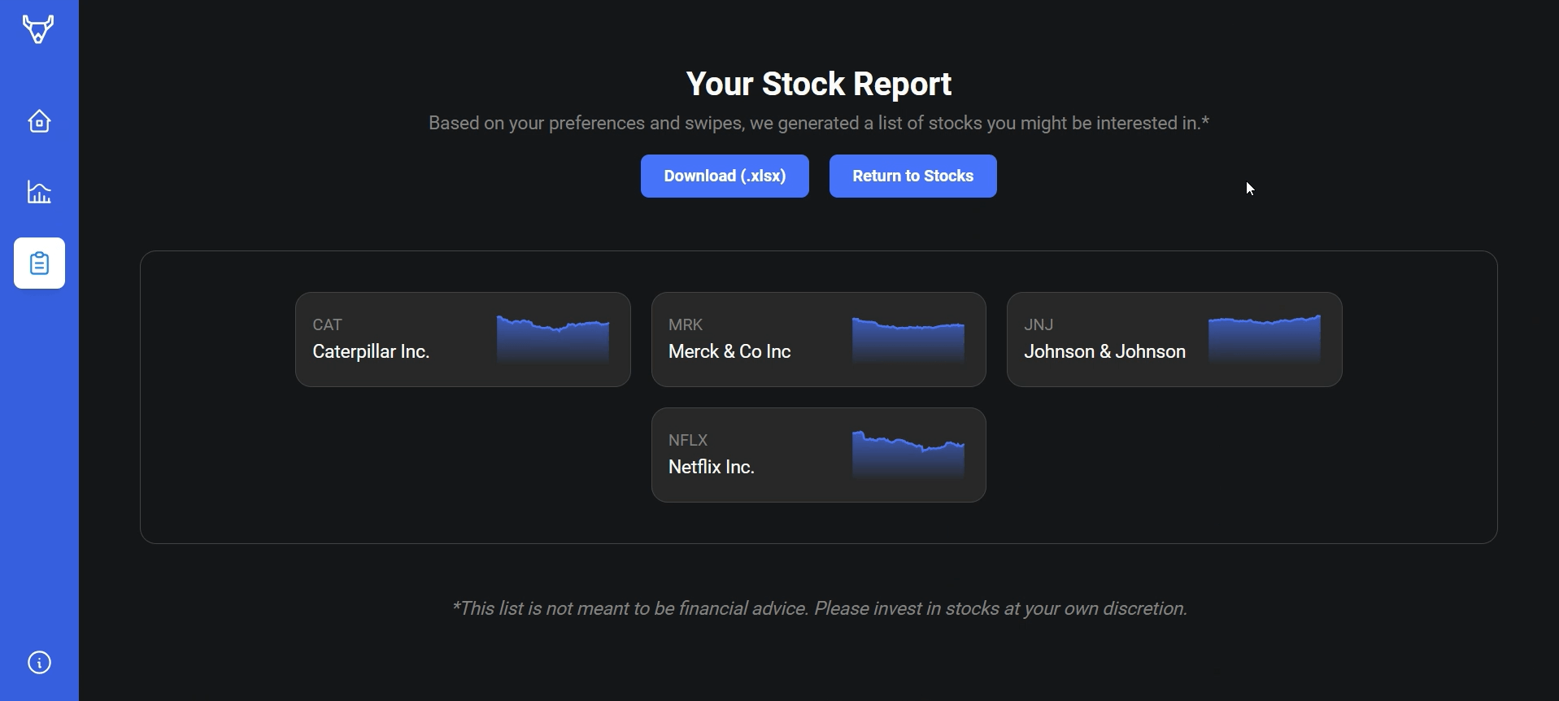Open the info icon in sidebar
Screen dimensions: 1559x701
point(39,663)
